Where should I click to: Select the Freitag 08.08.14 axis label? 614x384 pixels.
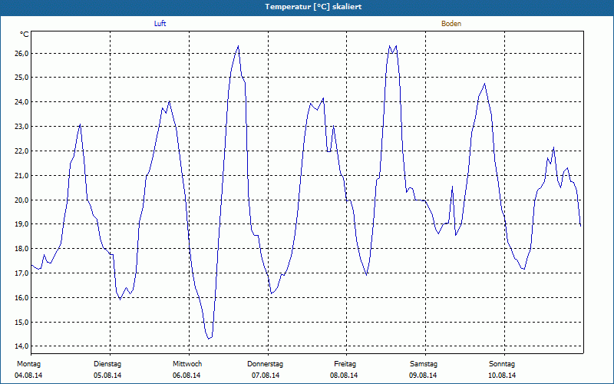344,369
